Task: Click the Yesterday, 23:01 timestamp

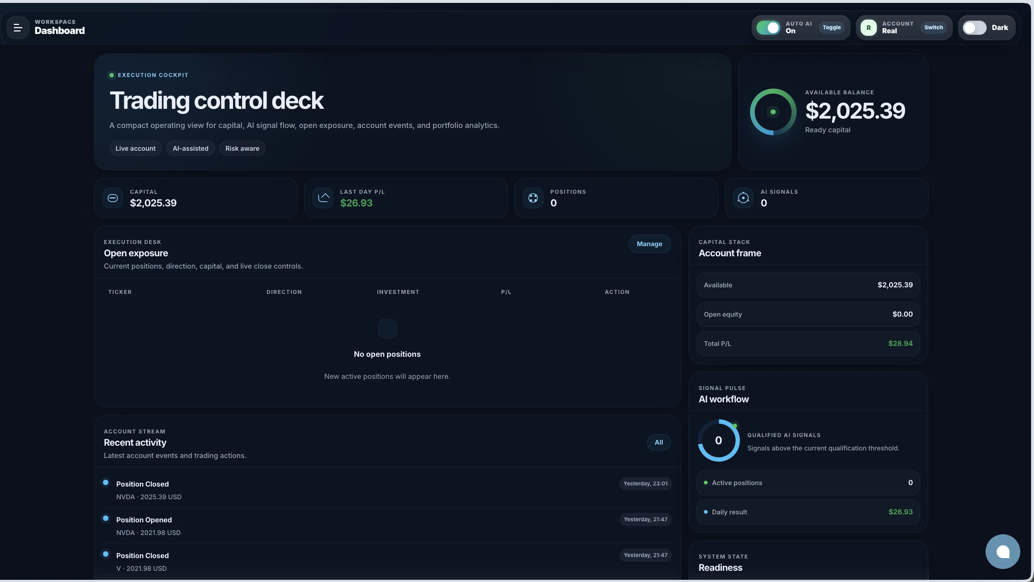Action: click(646, 484)
